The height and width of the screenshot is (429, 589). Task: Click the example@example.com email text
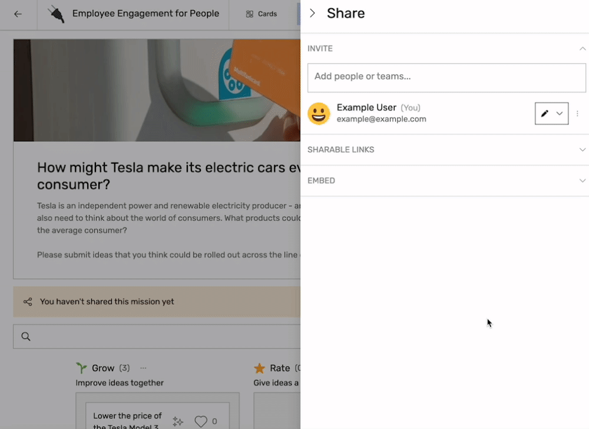[x=381, y=119]
